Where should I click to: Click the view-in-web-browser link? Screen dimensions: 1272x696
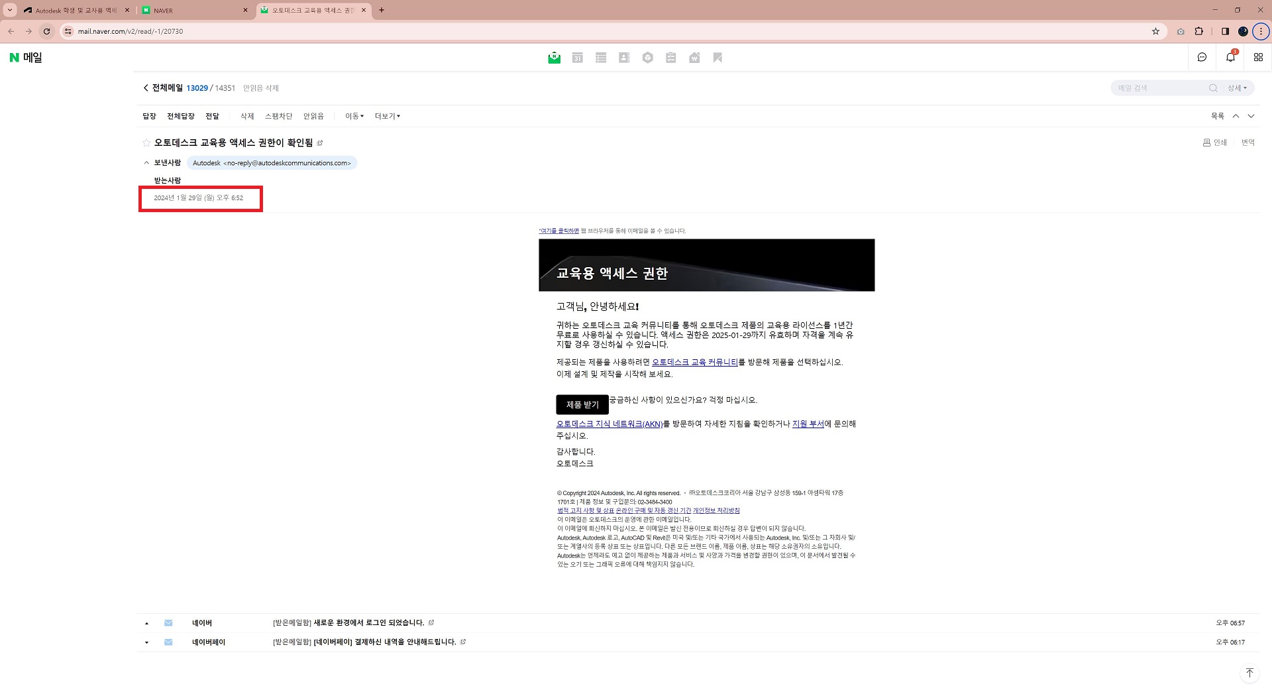click(x=559, y=231)
